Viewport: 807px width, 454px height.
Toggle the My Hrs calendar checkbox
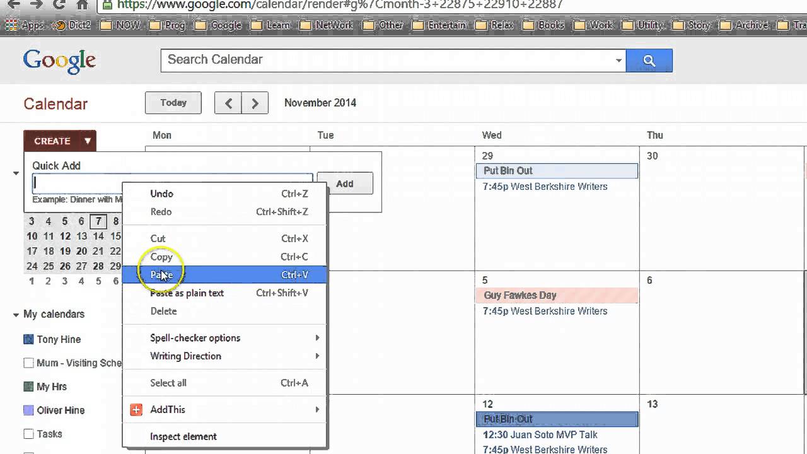click(x=28, y=387)
